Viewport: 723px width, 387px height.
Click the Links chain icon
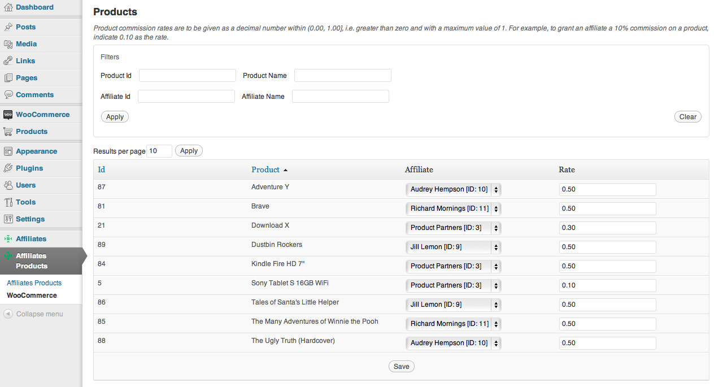(x=8, y=61)
